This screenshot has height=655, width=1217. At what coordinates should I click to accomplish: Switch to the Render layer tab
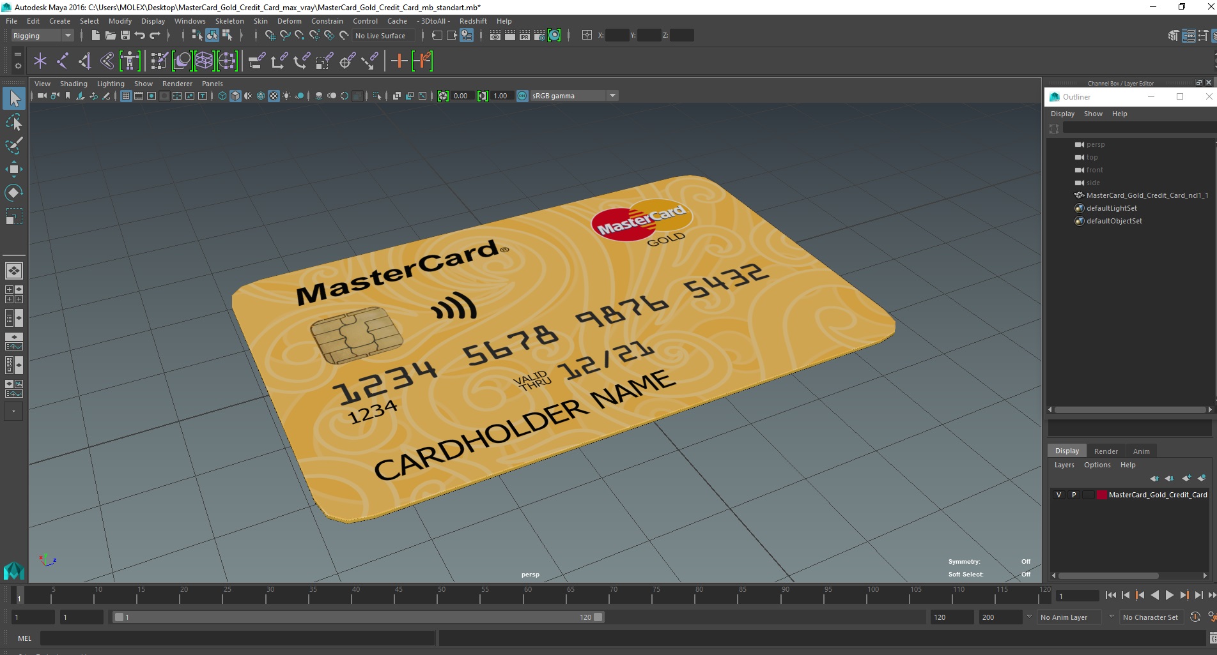tap(1106, 451)
